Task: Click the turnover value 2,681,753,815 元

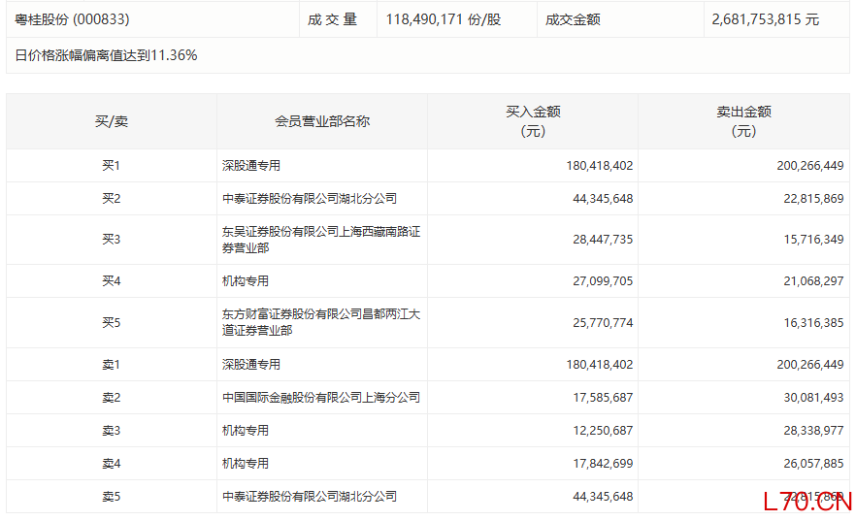Action: pos(765,19)
